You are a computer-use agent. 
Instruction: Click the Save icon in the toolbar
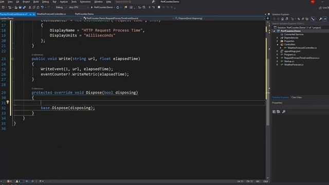point(20,7)
